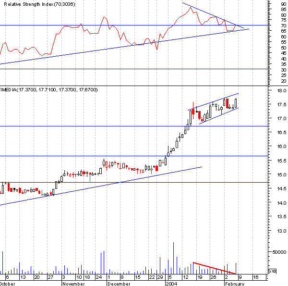Viewport: 288px width, 286px height.
Task: Click the 29 date label in December
Action: tap(160, 277)
